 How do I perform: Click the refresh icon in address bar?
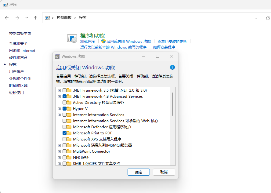[268, 18]
